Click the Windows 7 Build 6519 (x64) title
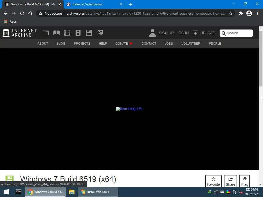263x197 pixels. pyautogui.click(x=68, y=179)
